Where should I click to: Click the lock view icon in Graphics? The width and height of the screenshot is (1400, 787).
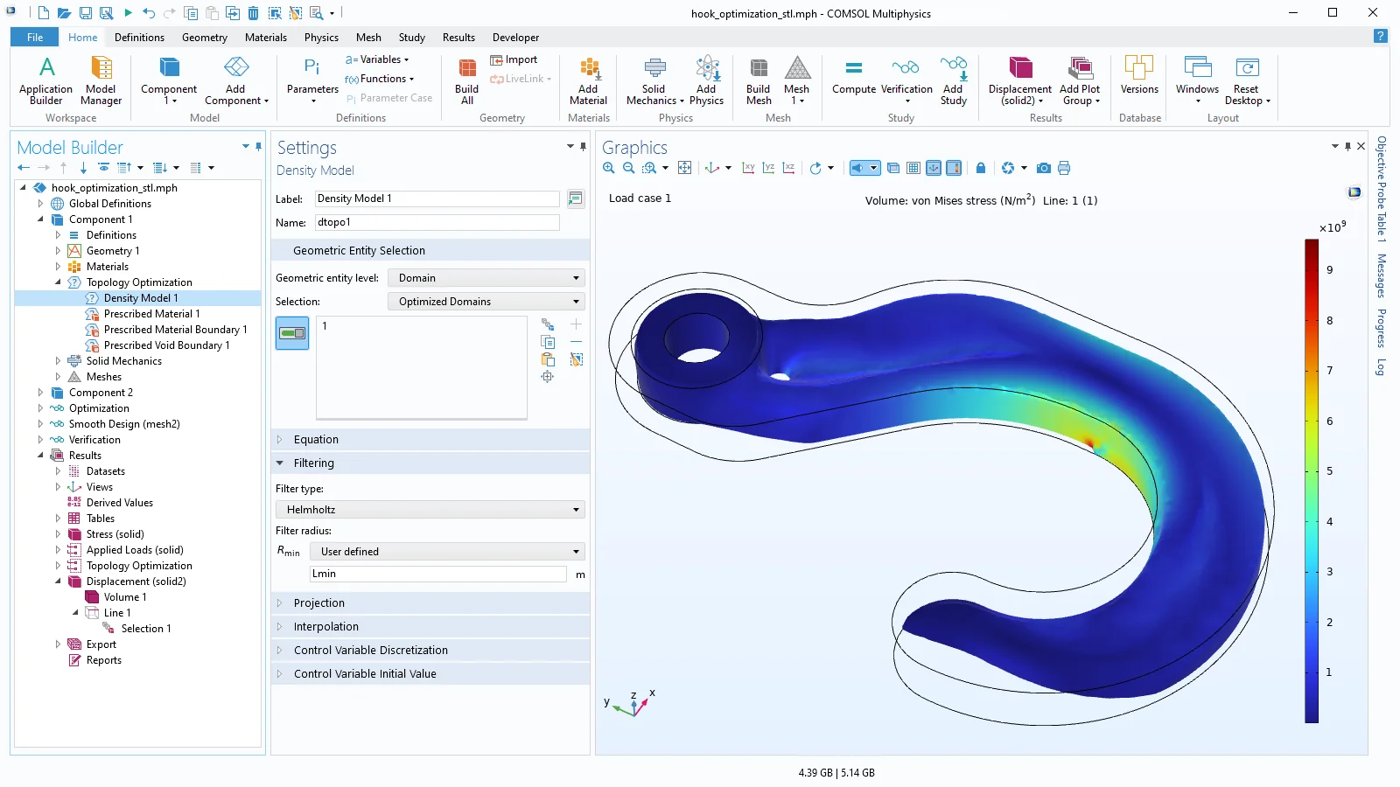click(980, 168)
